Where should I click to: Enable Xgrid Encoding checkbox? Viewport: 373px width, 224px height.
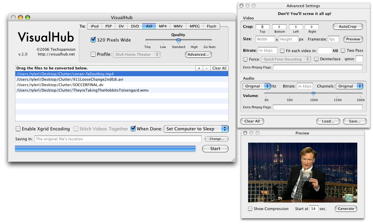(x=18, y=129)
